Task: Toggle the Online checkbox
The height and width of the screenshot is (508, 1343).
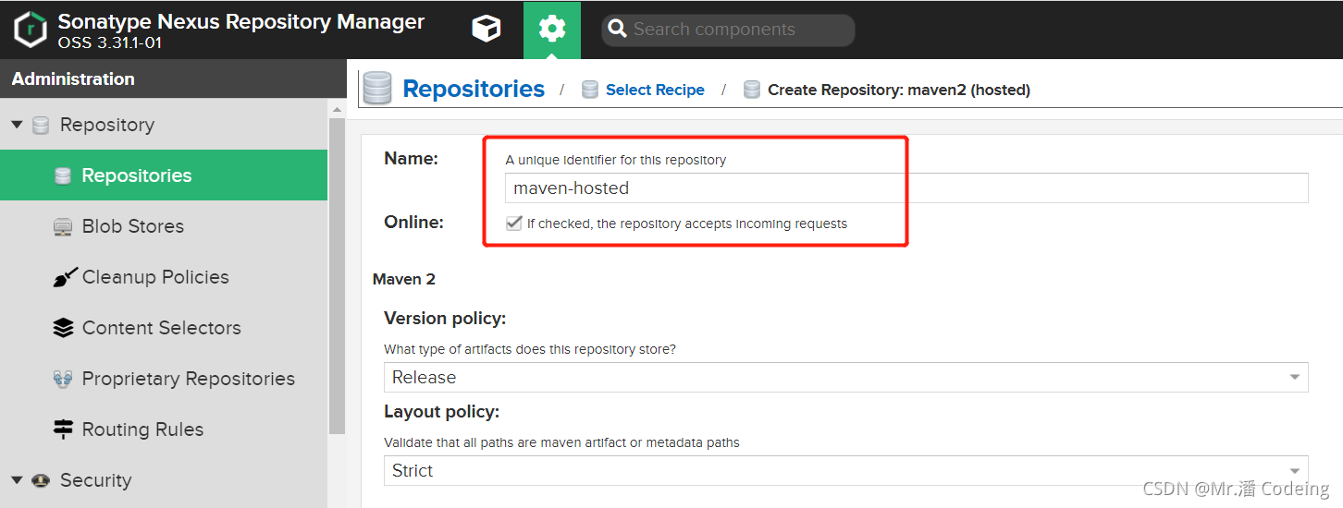Action: 514,224
